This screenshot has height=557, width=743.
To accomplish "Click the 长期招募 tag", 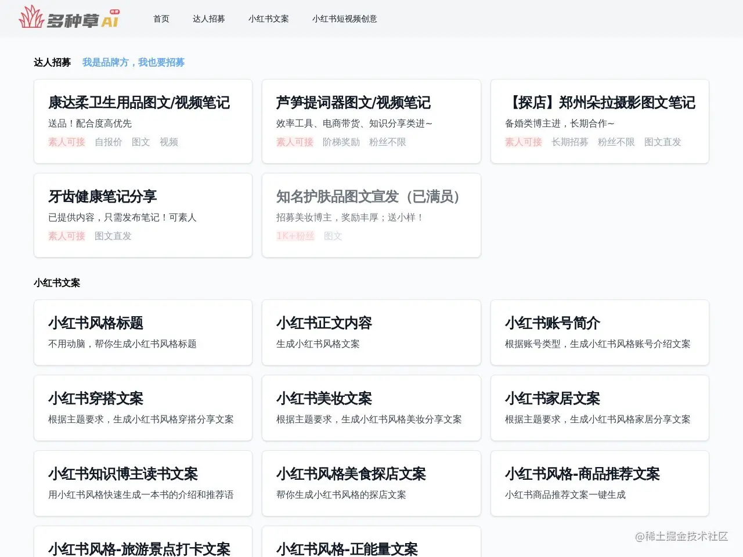I will 570,142.
